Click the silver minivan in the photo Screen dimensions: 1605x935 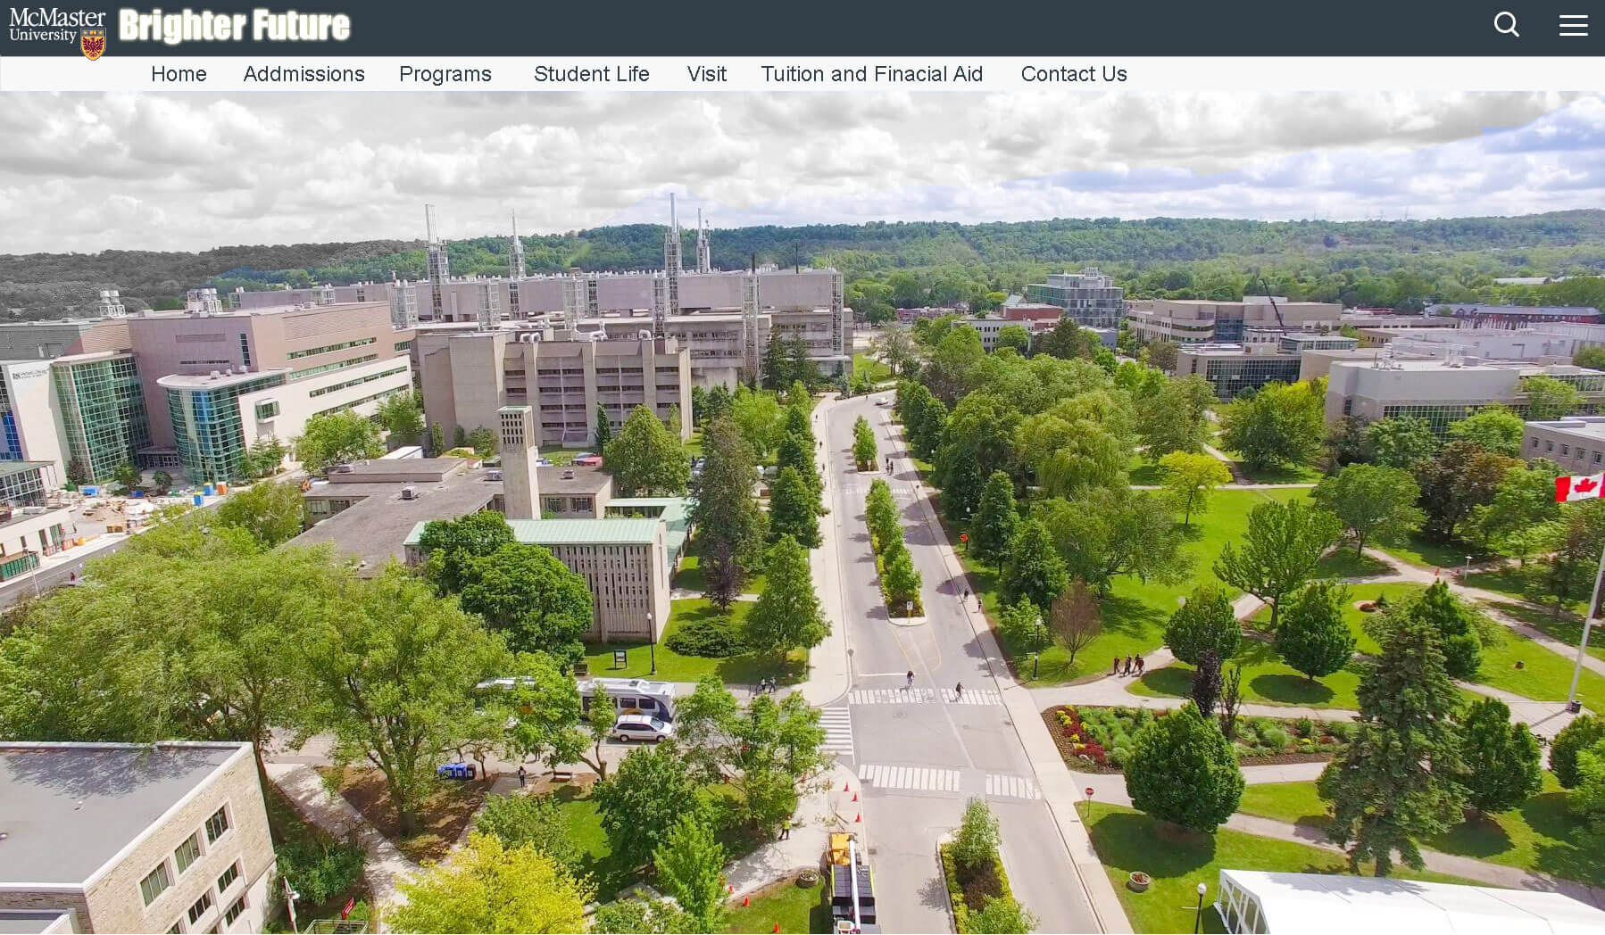(x=641, y=729)
